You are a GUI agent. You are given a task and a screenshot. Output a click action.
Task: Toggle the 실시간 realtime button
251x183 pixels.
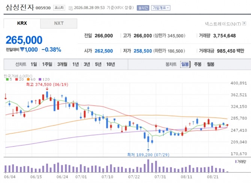pyautogui.click(x=143, y=8)
